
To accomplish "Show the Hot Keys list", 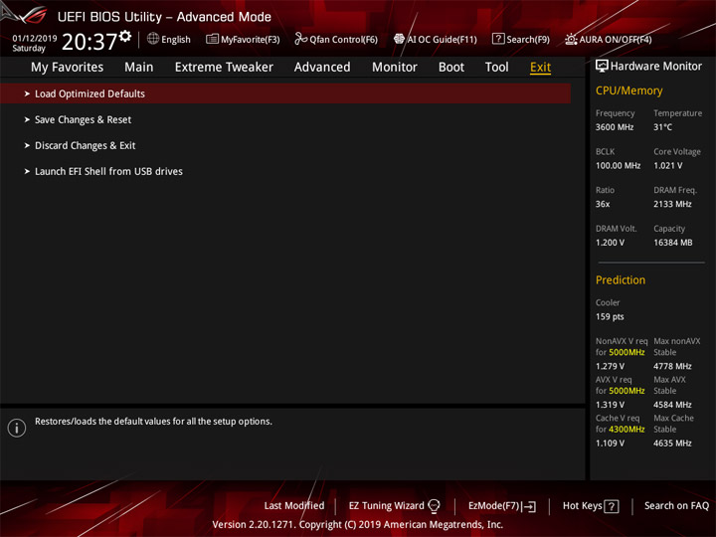I will click(582, 506).
